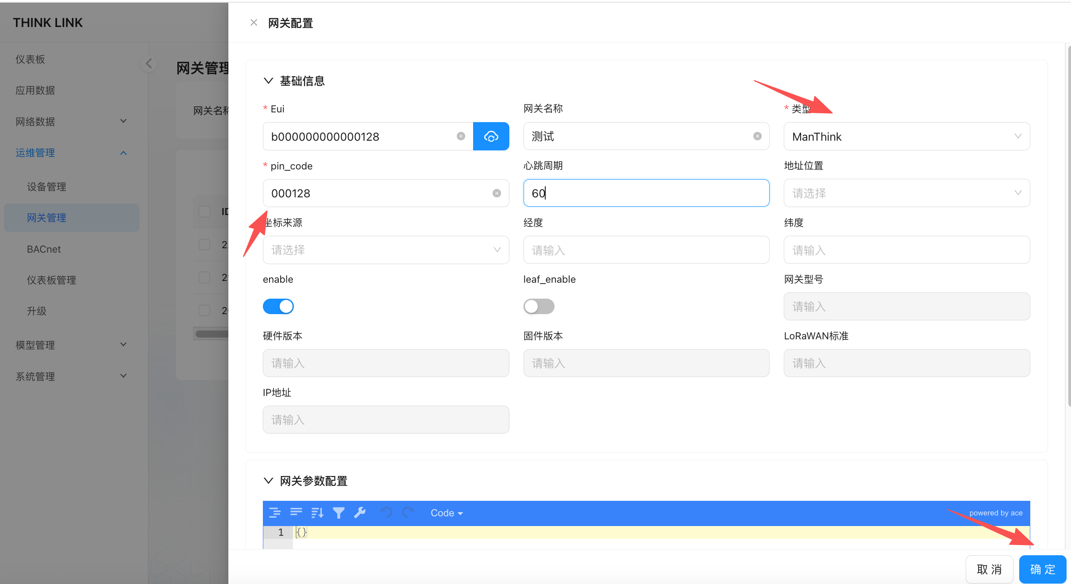Clear the Eui field with its X icon
Viewport: 1071px width, 584px height.
461,136
